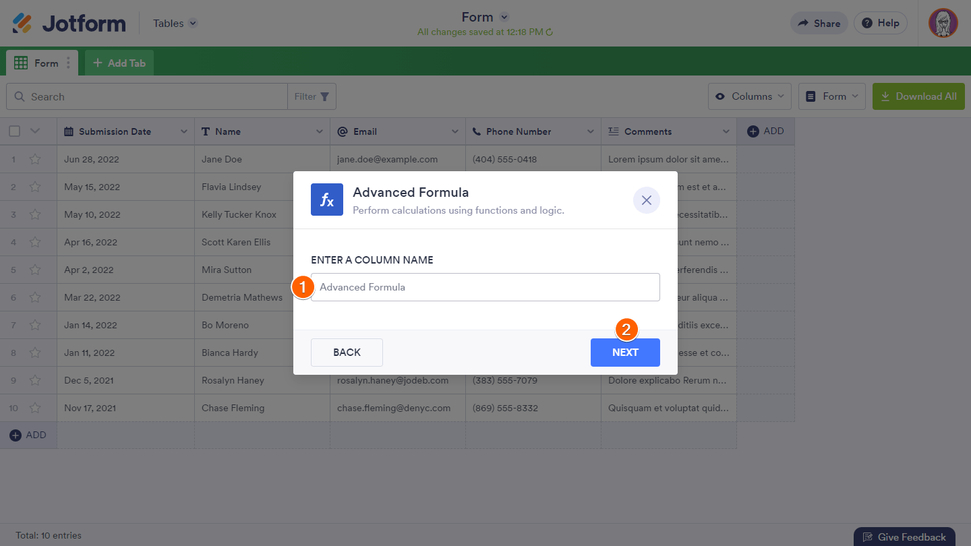
Task: Click the Advanced Formula fx icon
Action: (x=327, y=200)
